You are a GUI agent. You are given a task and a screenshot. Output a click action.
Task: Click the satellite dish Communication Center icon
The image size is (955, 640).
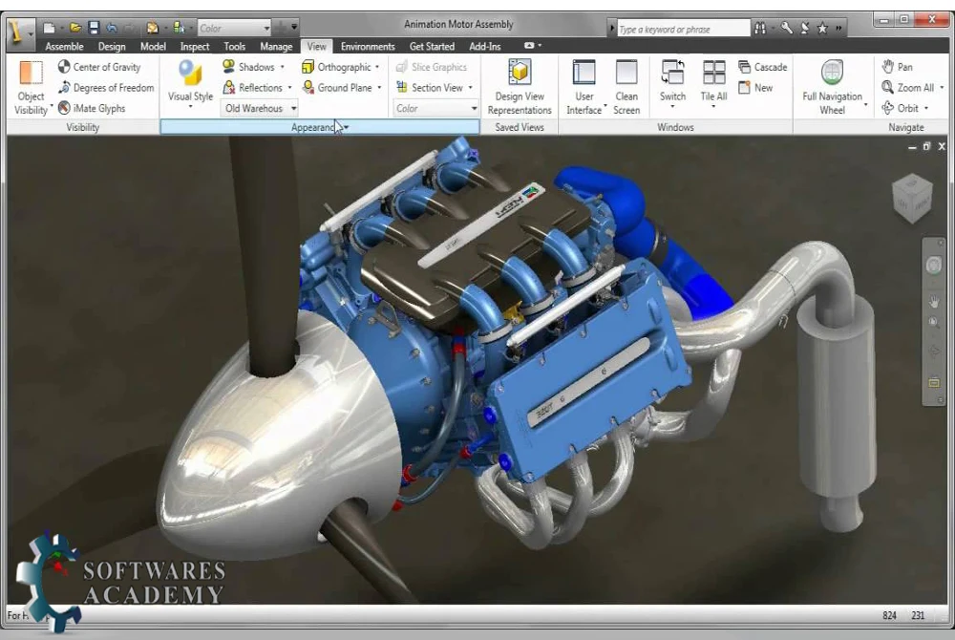click(x=805, y=28)
